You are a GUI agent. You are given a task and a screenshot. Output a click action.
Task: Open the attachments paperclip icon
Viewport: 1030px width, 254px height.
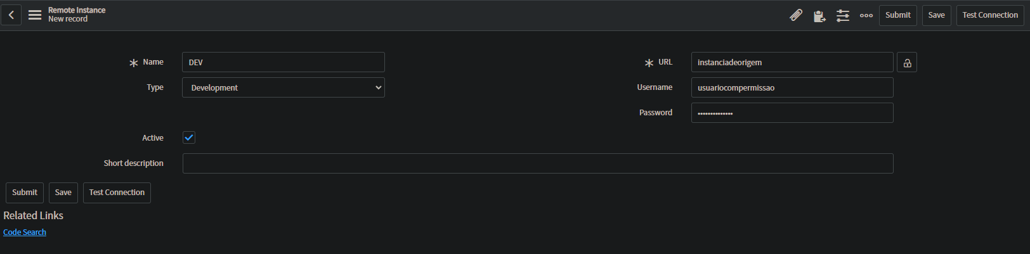click(795, 15)
